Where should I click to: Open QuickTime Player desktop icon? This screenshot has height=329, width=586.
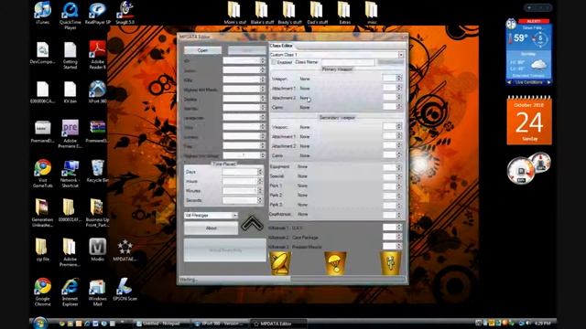coord(70,16)
